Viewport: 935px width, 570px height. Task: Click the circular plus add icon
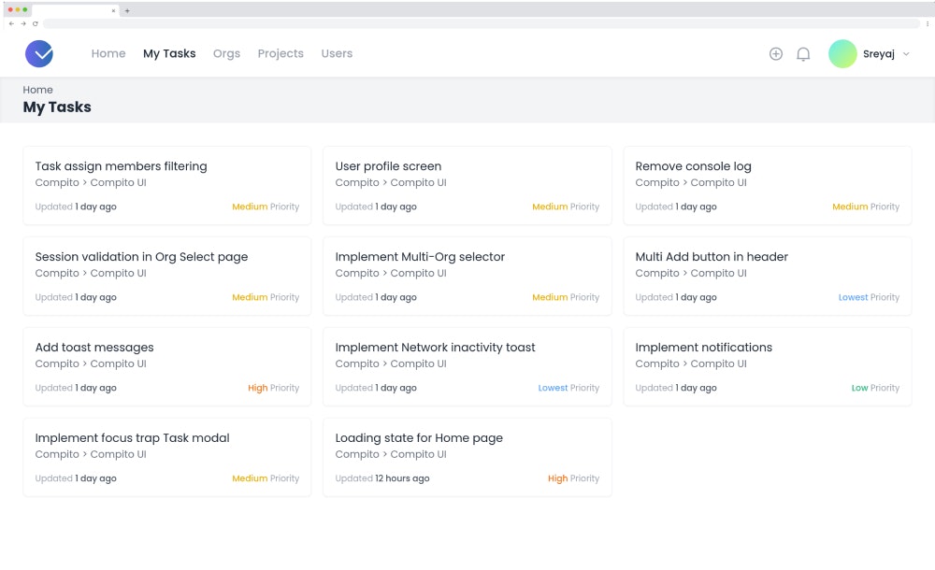(x=775, y=54)
